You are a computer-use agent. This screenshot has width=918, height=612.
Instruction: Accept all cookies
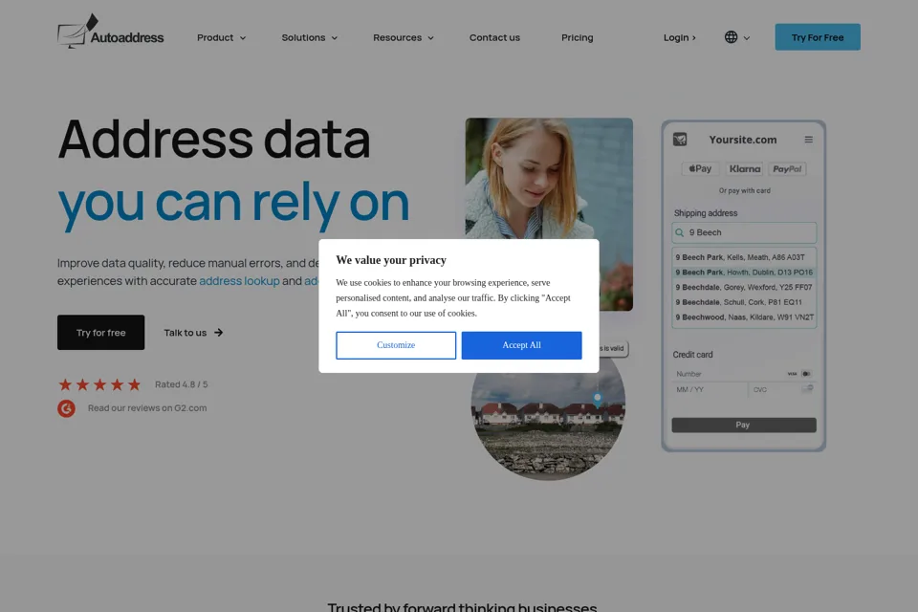tap(522, 345)
